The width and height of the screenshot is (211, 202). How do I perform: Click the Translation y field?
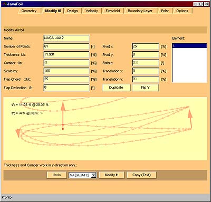coord(146,79)
